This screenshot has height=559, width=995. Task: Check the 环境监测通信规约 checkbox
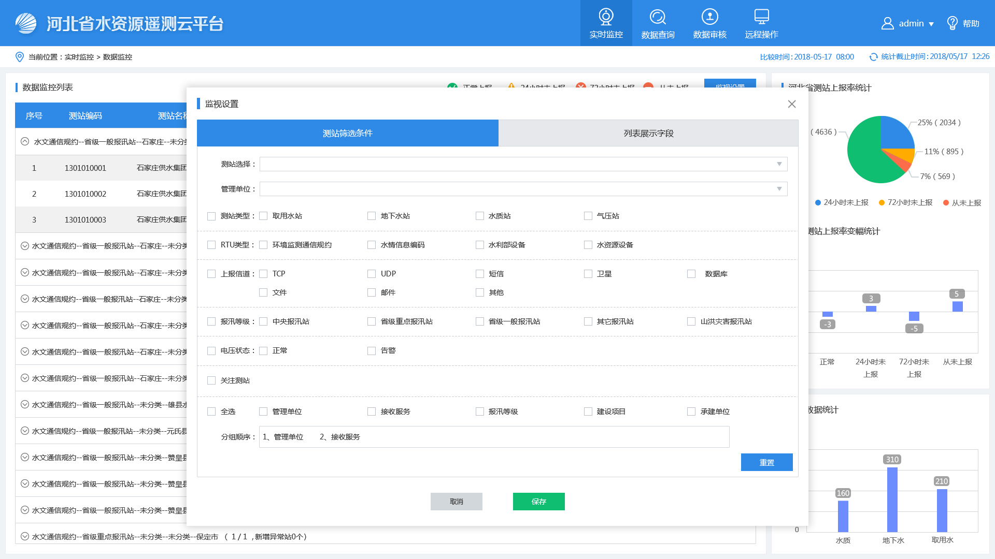[263, 245]
